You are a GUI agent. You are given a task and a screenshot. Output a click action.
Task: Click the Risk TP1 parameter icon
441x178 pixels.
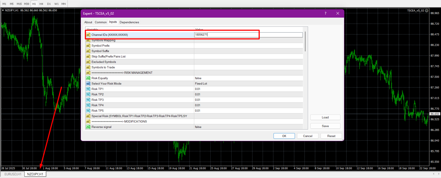[x=88, y=89]
